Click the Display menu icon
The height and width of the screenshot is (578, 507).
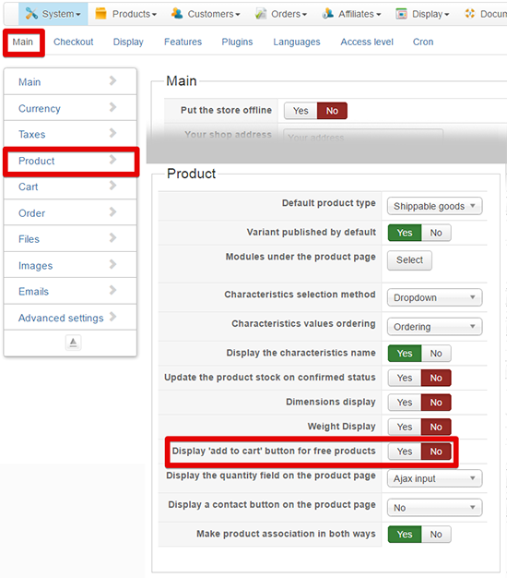pyautogui.click(x=401, y=14)
